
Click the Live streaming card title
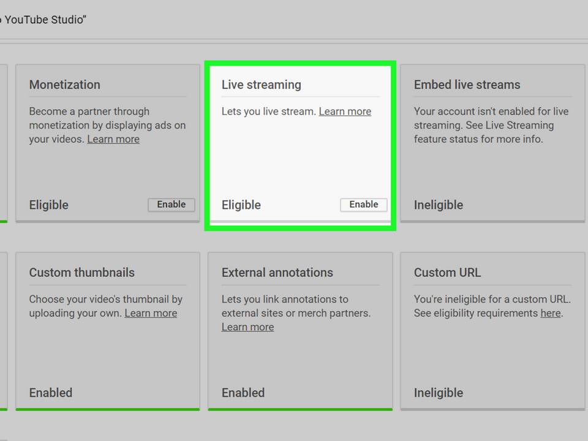point(262,85)
